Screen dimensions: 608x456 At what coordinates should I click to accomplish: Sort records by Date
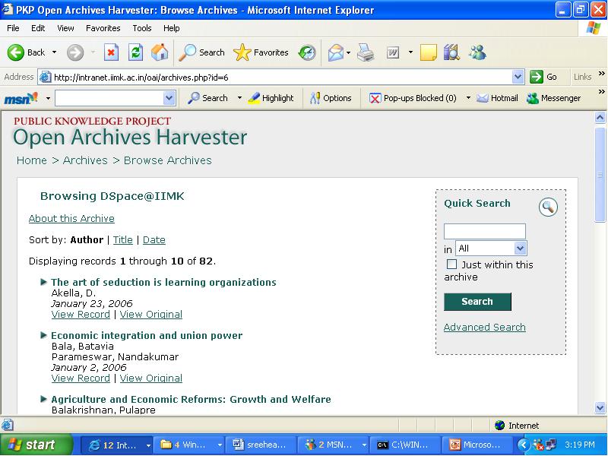click(x=154, y=239)
